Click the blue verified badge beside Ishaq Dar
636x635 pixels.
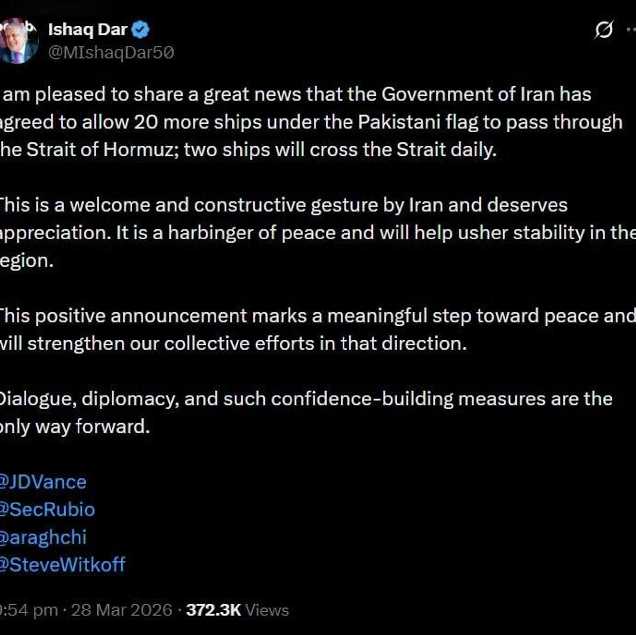pos(140,30)
